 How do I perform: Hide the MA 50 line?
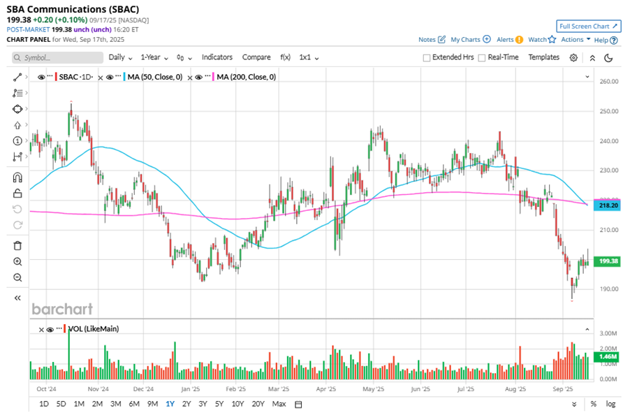[x=110, y=77]
